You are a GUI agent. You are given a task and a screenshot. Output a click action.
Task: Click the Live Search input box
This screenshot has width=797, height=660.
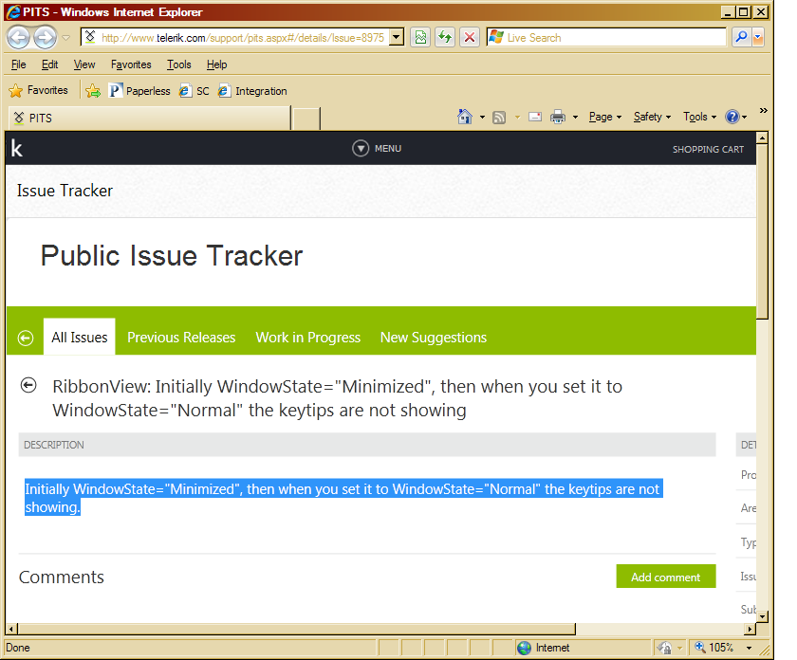click(x=606, y=38)
